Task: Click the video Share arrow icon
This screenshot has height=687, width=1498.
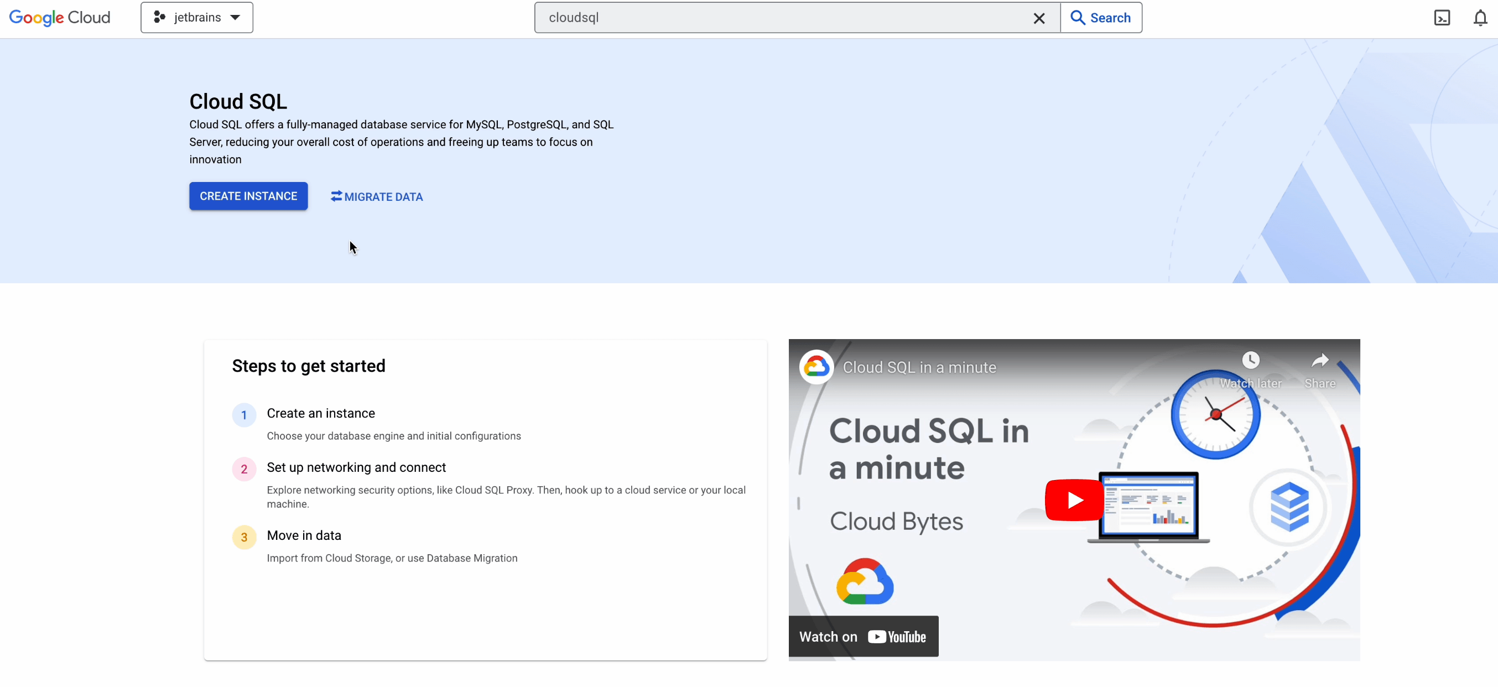Action: point(1319,361)
